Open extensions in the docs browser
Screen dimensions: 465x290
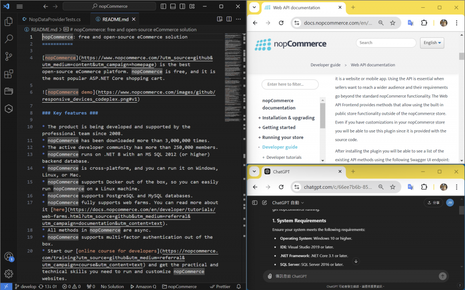click(424, 23)
